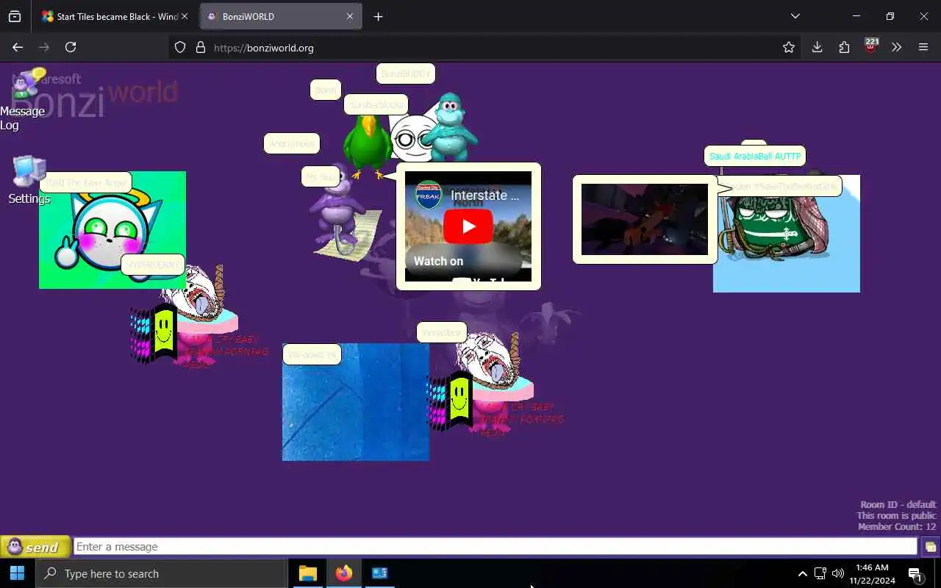Image resolution: width=941 pixels, height=588 pixels.
Task: Open the 1:46 AM clock and calendar
Action: (873, 573)
